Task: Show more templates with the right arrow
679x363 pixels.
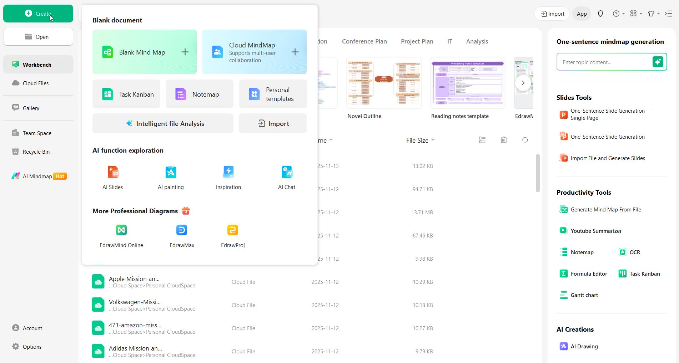Action: pyautogui.click(x=523, y=82)
